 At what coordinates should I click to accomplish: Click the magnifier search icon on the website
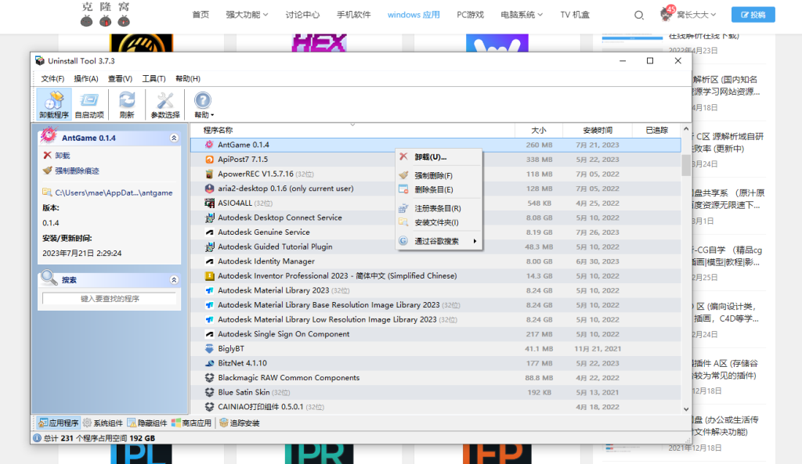pyautogui.click(x=639, y=15)
